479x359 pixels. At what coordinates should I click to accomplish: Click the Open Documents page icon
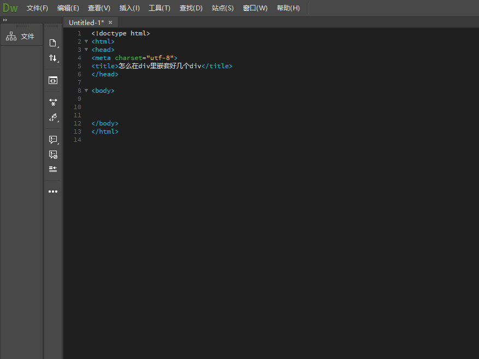click(x=53, y=43)
